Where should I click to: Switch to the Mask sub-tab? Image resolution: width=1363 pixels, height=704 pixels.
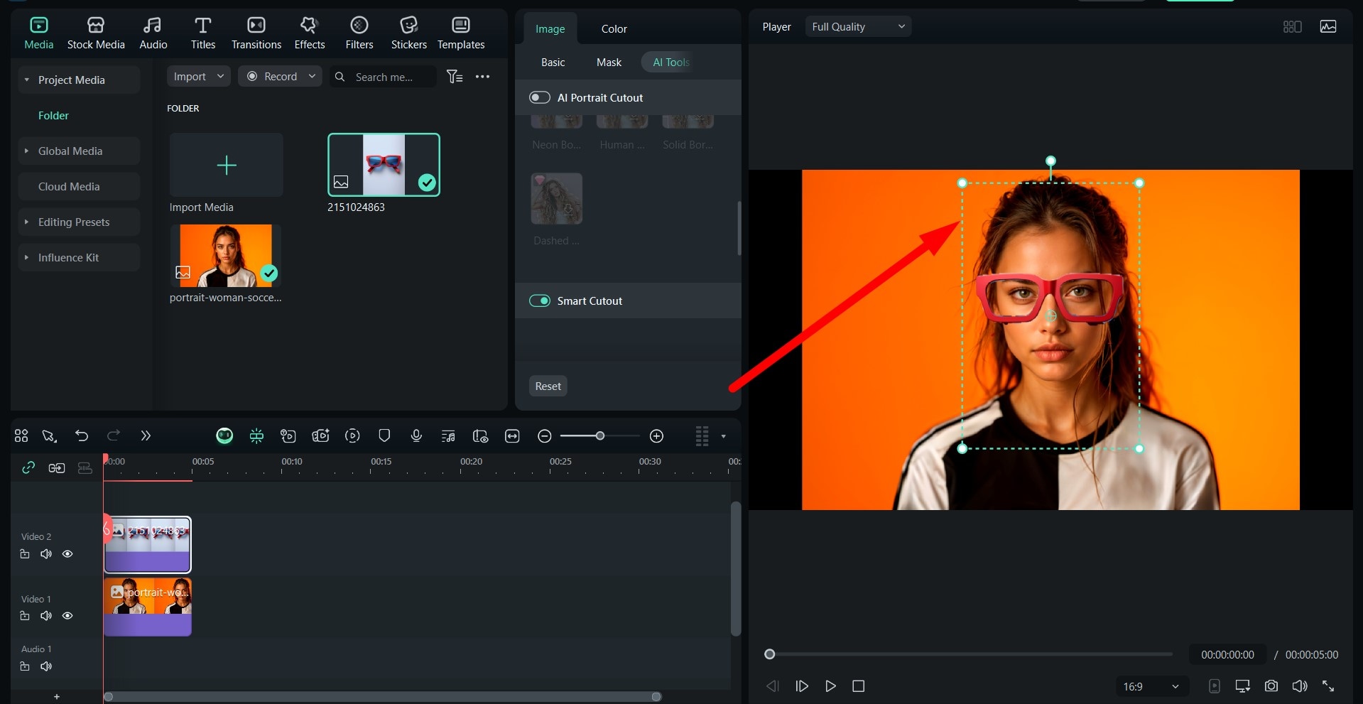click(609, 62)
